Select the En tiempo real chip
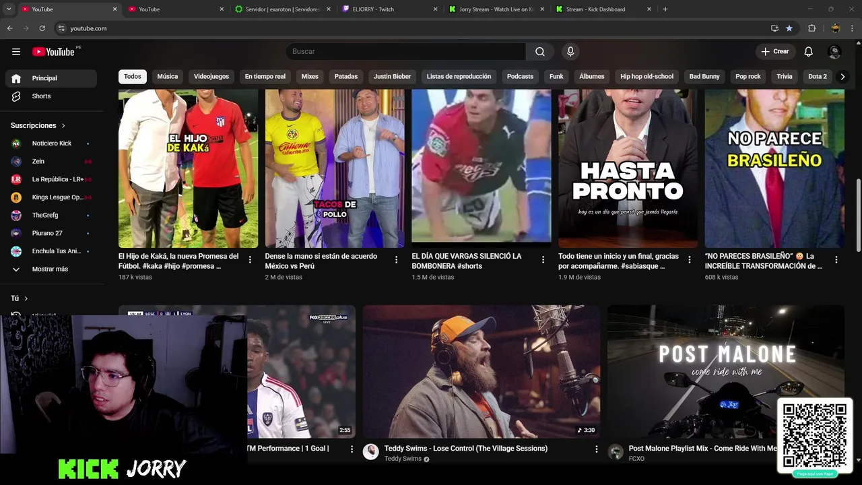This screenshot has height=485, width=862. point(265,76)
